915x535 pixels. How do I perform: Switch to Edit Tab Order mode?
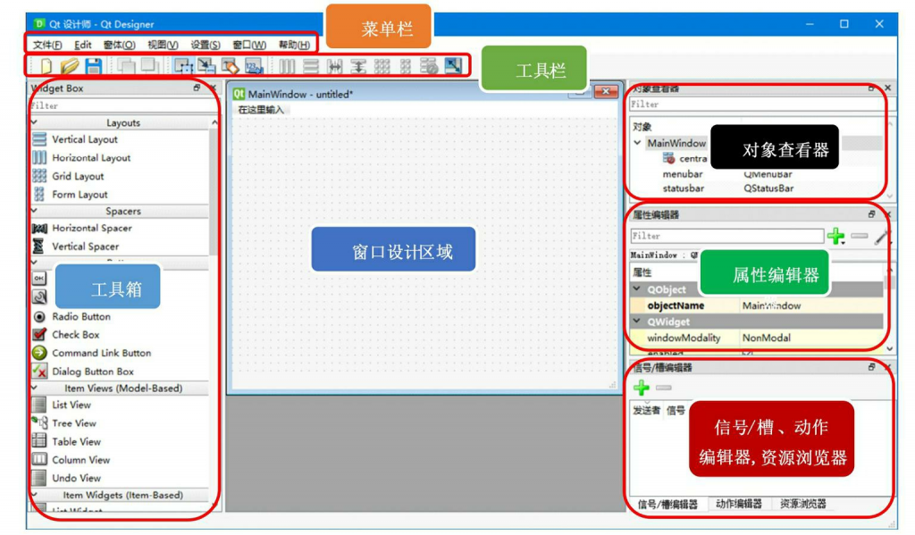[253, 66]
